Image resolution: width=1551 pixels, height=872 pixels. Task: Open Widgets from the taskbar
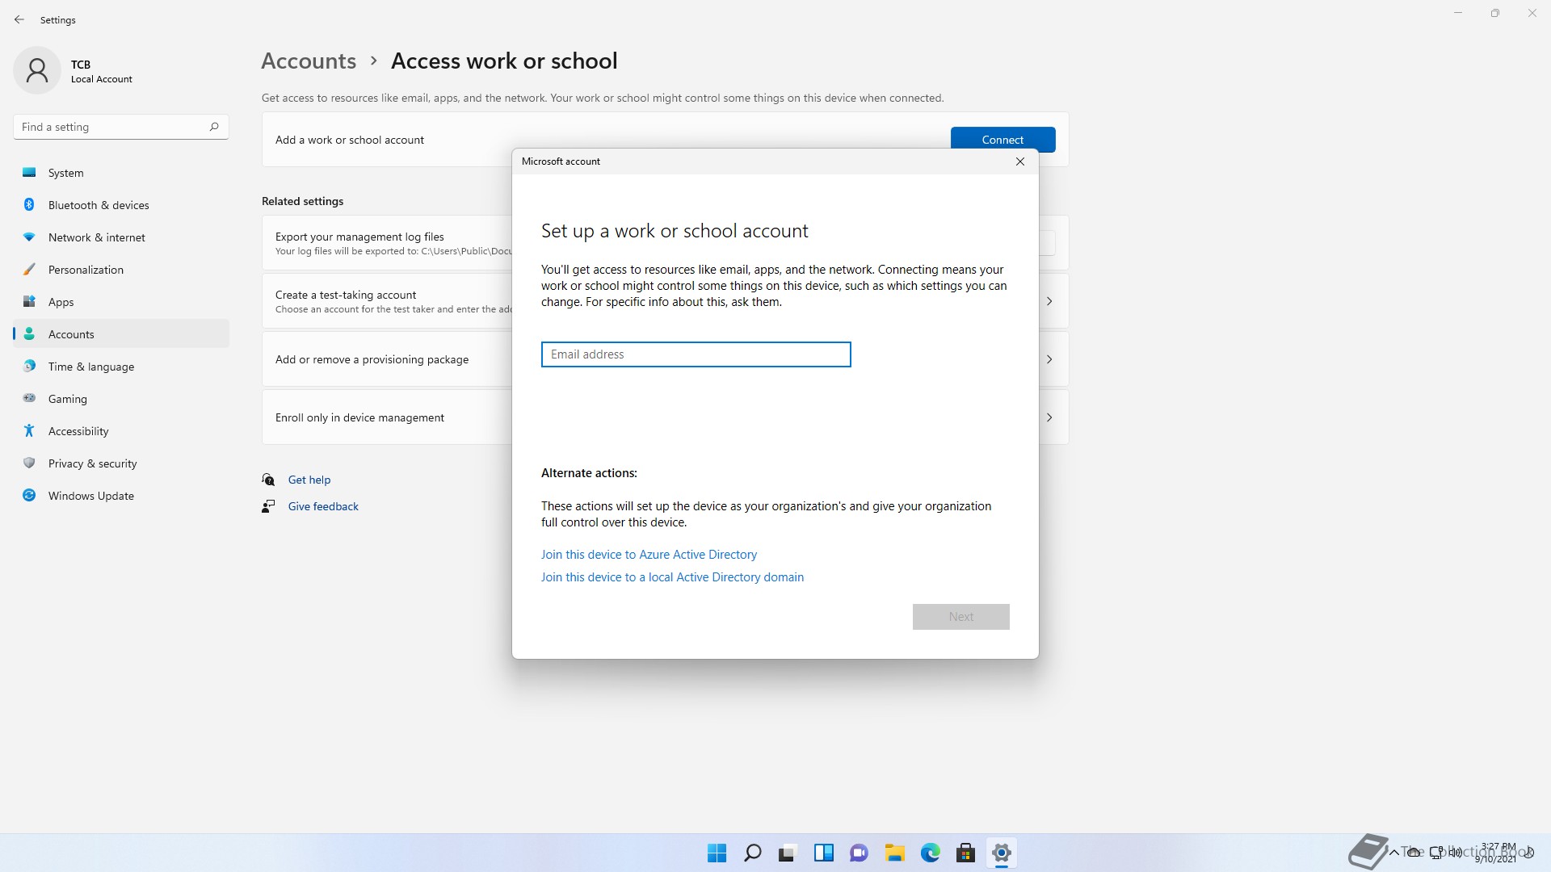click(x=823, y=853)
